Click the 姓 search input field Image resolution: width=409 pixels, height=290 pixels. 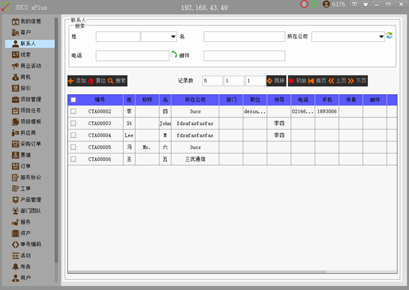[x=118, y=37]
